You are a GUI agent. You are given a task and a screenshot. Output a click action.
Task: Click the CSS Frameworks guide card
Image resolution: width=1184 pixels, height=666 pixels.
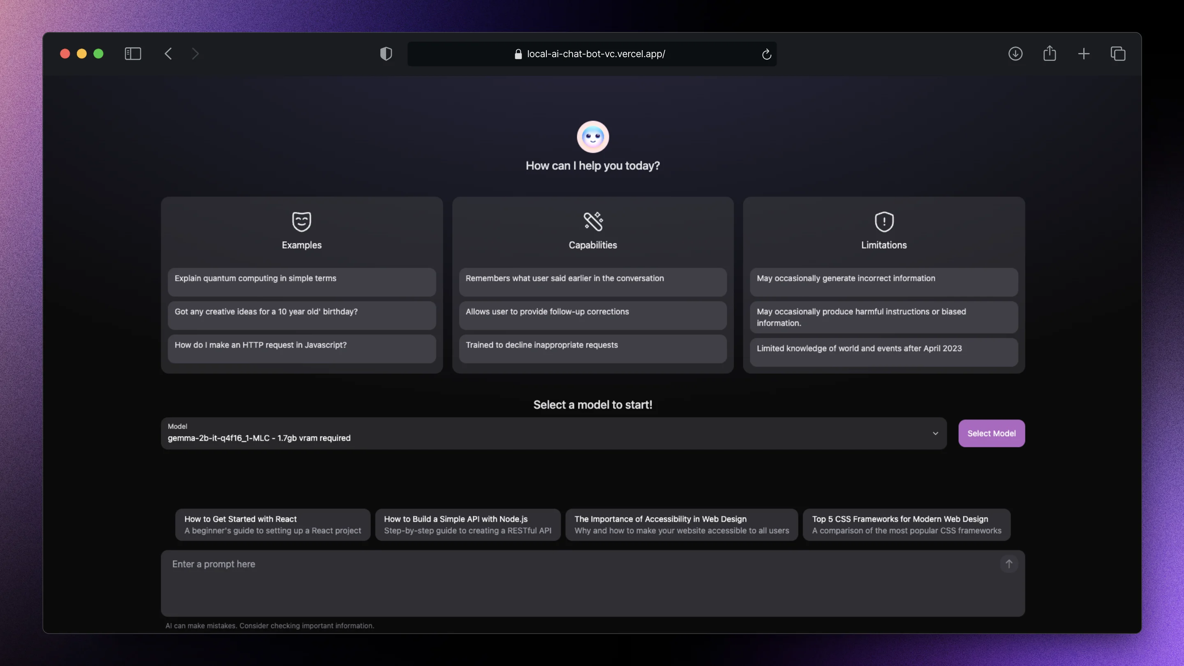(906, 525)
